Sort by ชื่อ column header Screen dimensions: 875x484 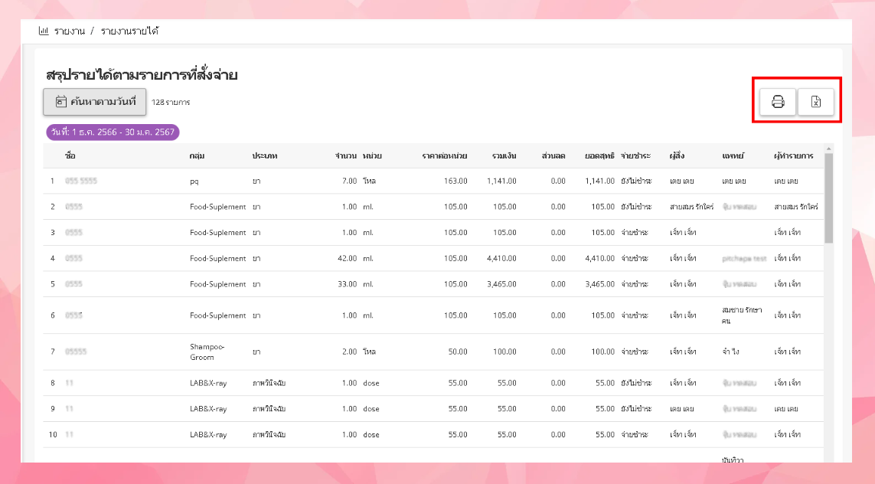pos(70,155)
